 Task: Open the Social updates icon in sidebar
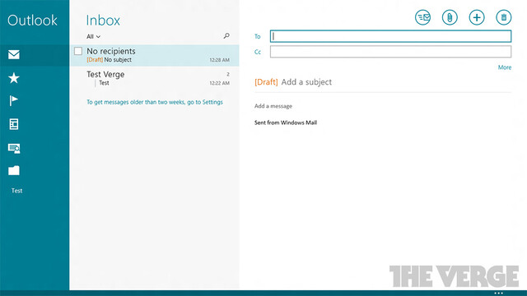pos(14,148)
